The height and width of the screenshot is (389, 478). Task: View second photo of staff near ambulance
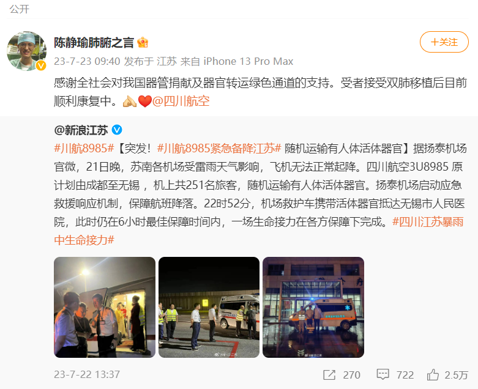point(209,307)
